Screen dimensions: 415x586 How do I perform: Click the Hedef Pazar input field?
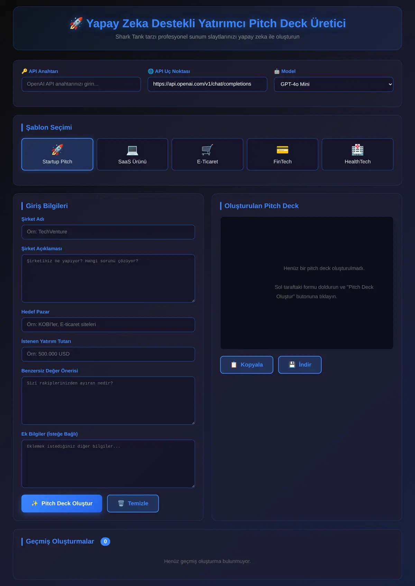tap(108, 325)
